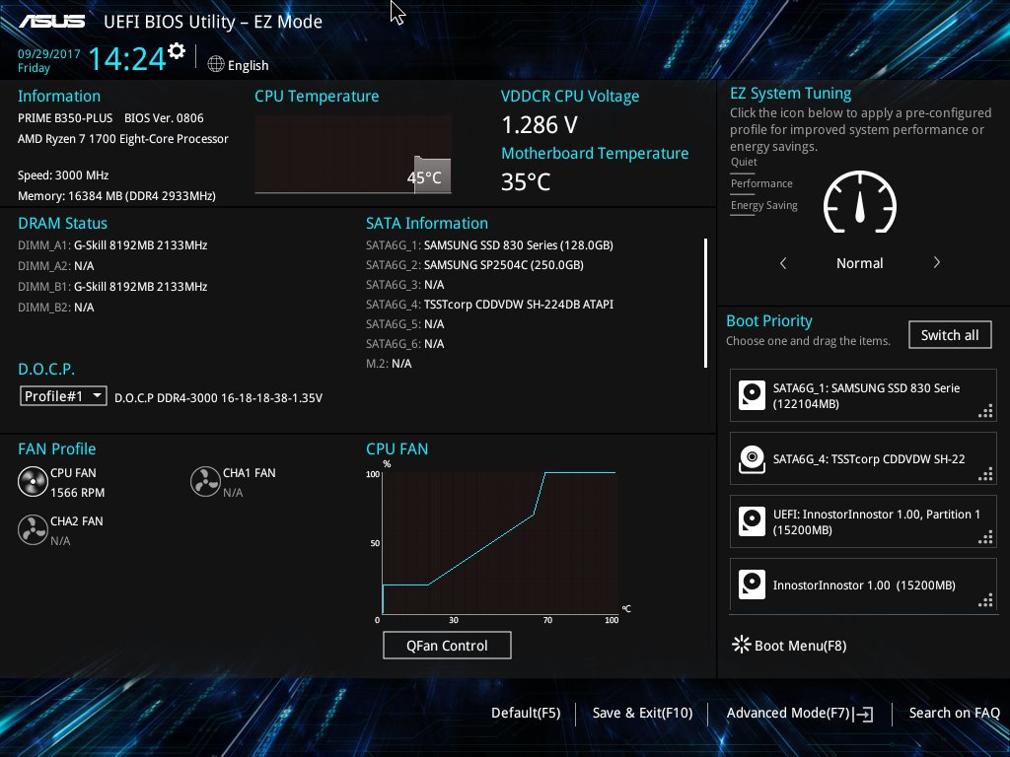Click the CHA1 FAN fan icon
The image size is (1010, 757).
(205, 481)
